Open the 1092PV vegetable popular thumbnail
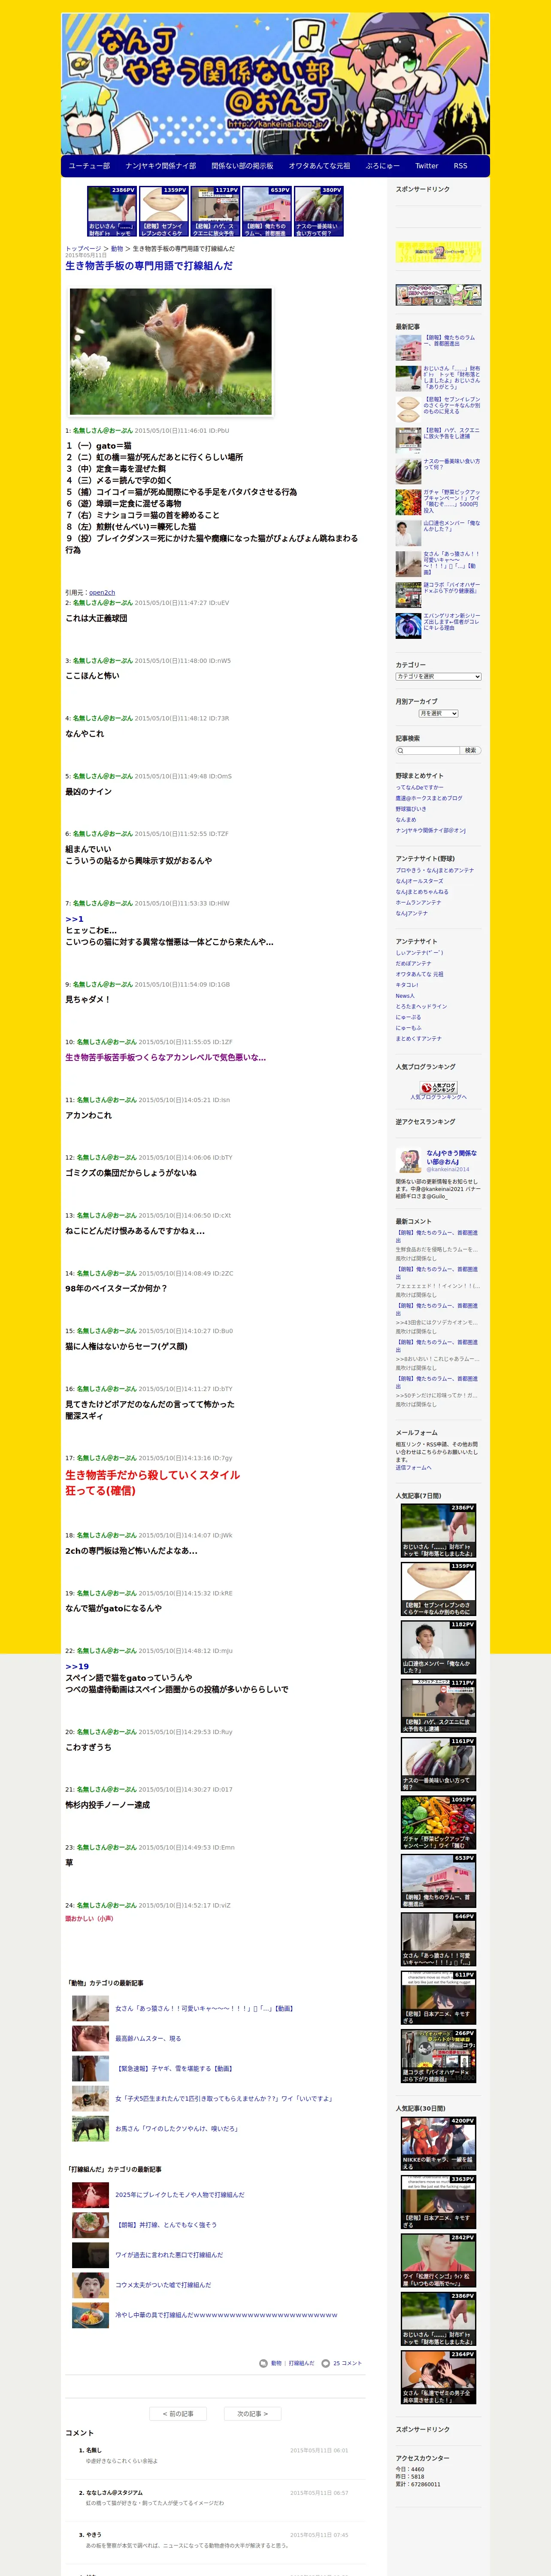Viewport: 551px width, 2576px height. pyautogui.click(x=438, y=1822)
